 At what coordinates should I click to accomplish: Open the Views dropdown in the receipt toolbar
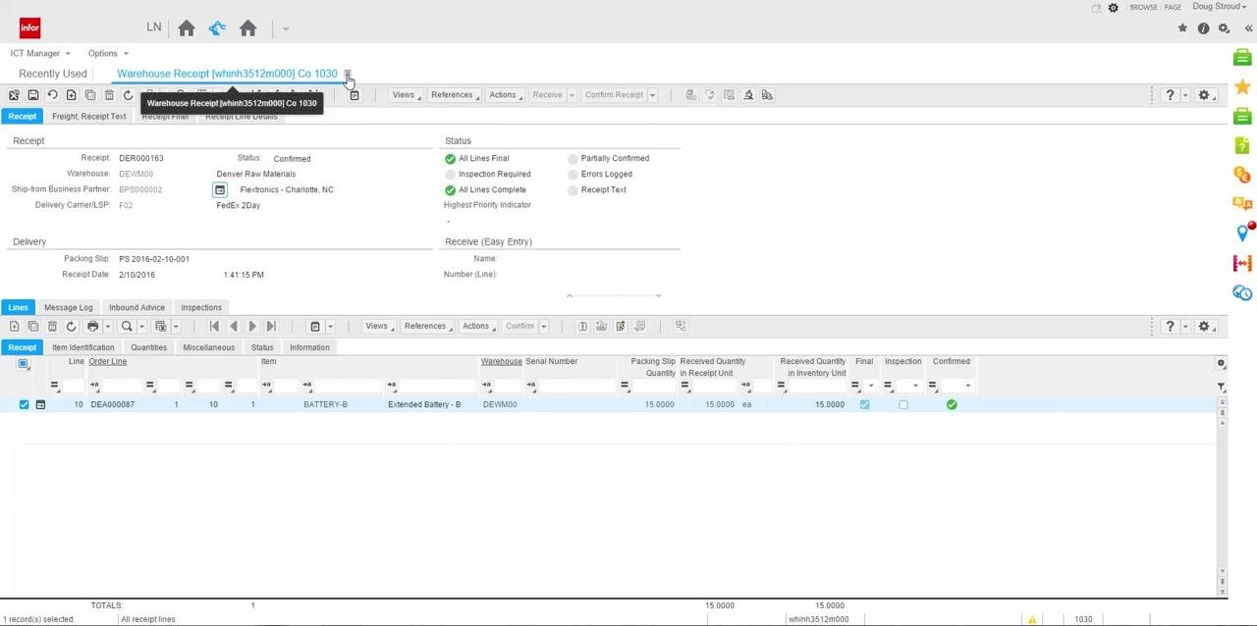407,95
